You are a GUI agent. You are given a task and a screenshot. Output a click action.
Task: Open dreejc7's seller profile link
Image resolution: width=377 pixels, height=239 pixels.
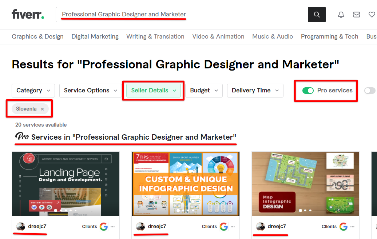37,226
